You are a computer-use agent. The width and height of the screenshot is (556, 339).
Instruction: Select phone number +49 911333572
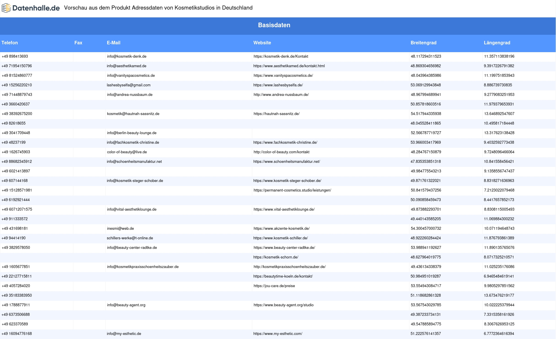[14, 219]
